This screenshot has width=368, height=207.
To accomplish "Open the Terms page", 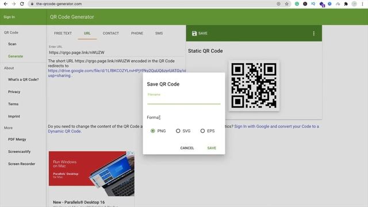I will tap(13, 104).
